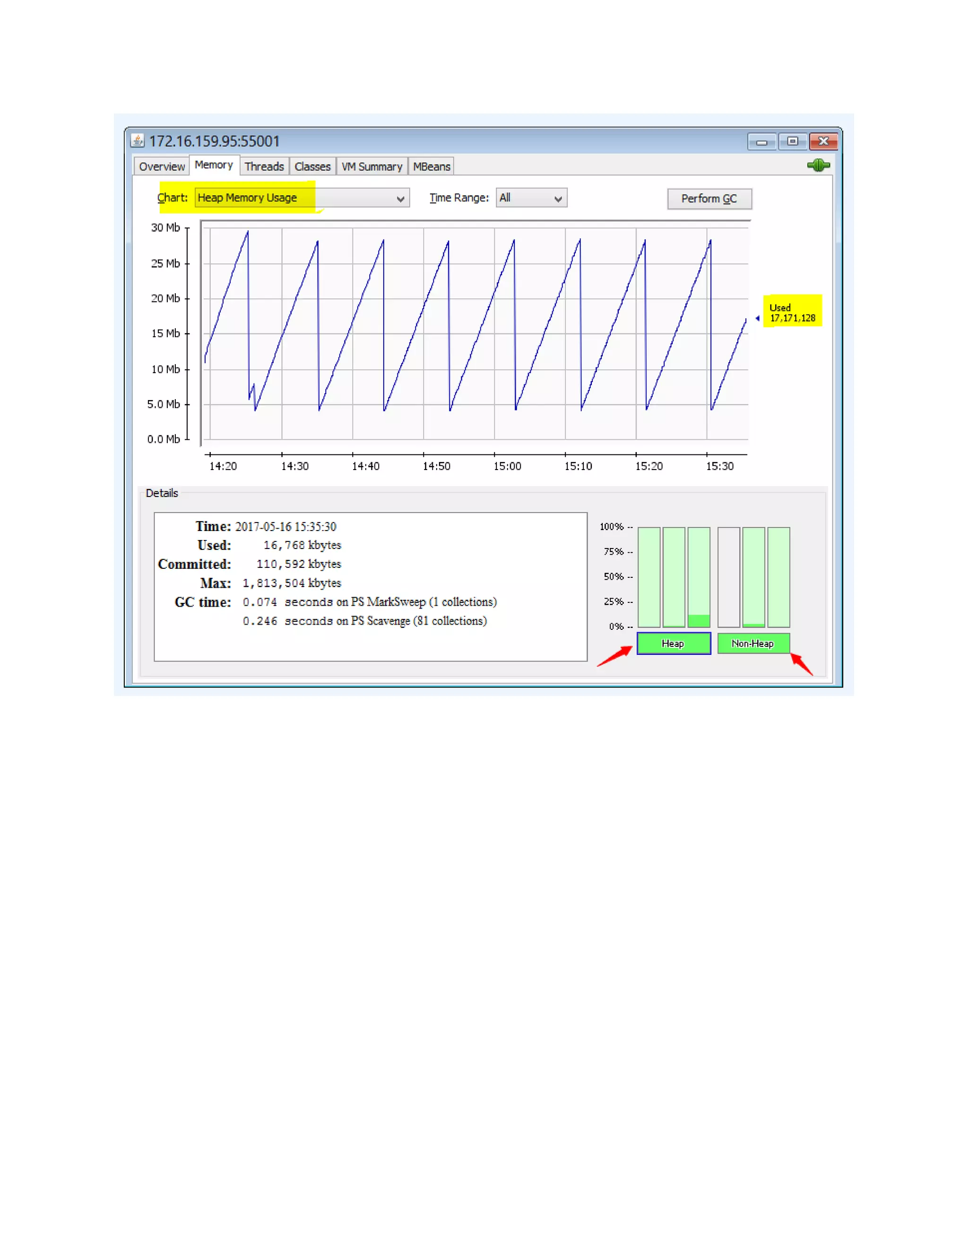Viewport: 968px width, 1253px height.
Task: Click the first Non-Heap pool bar
Action: pos(728,577)
